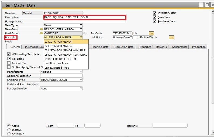The image size is (214, 137).
Task: Open the Attachments tab
Action: click(x=179, y=47)
